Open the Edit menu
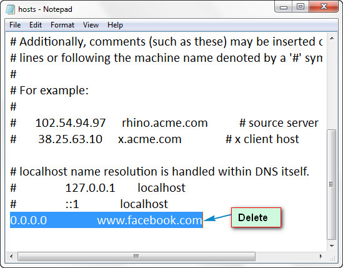343x268 pixels. click(x=36, y=25)
